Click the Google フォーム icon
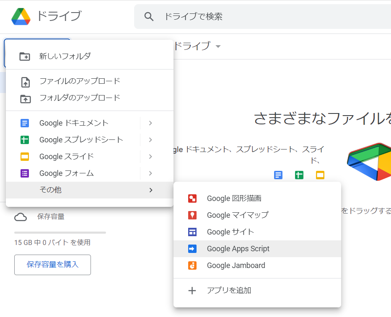 25,173
